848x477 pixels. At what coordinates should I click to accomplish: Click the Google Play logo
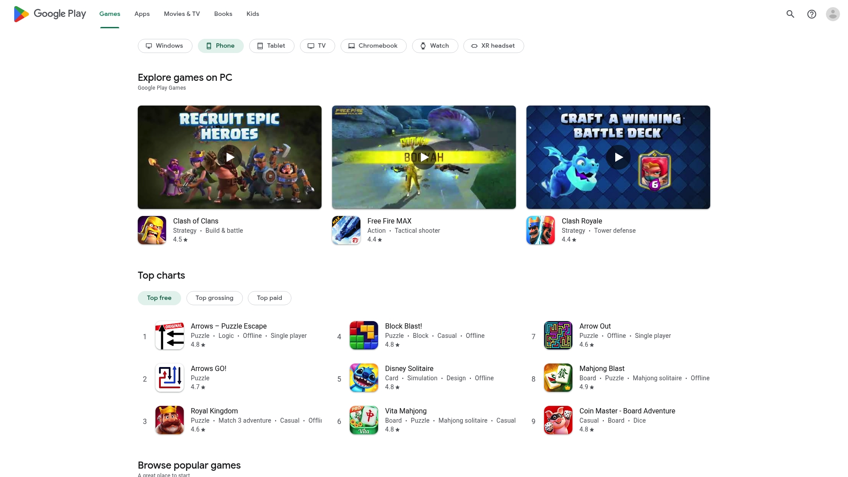(50, 14)
